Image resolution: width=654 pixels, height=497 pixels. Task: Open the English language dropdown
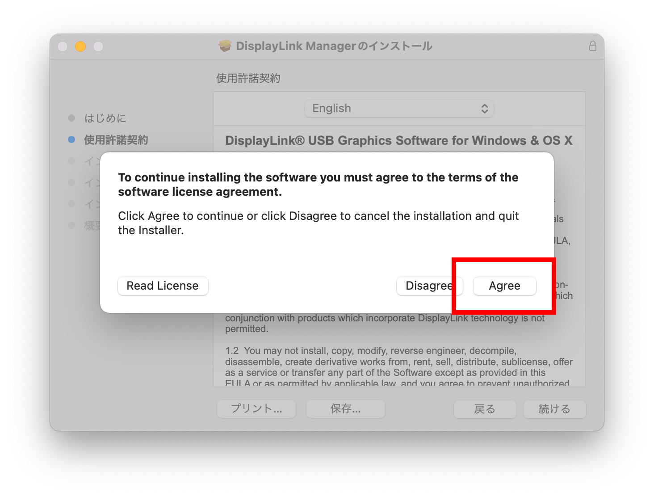click(399, 109)
